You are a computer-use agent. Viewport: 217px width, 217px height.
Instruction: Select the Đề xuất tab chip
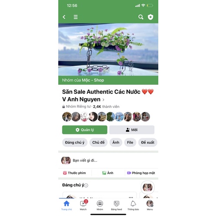point(148,143)
